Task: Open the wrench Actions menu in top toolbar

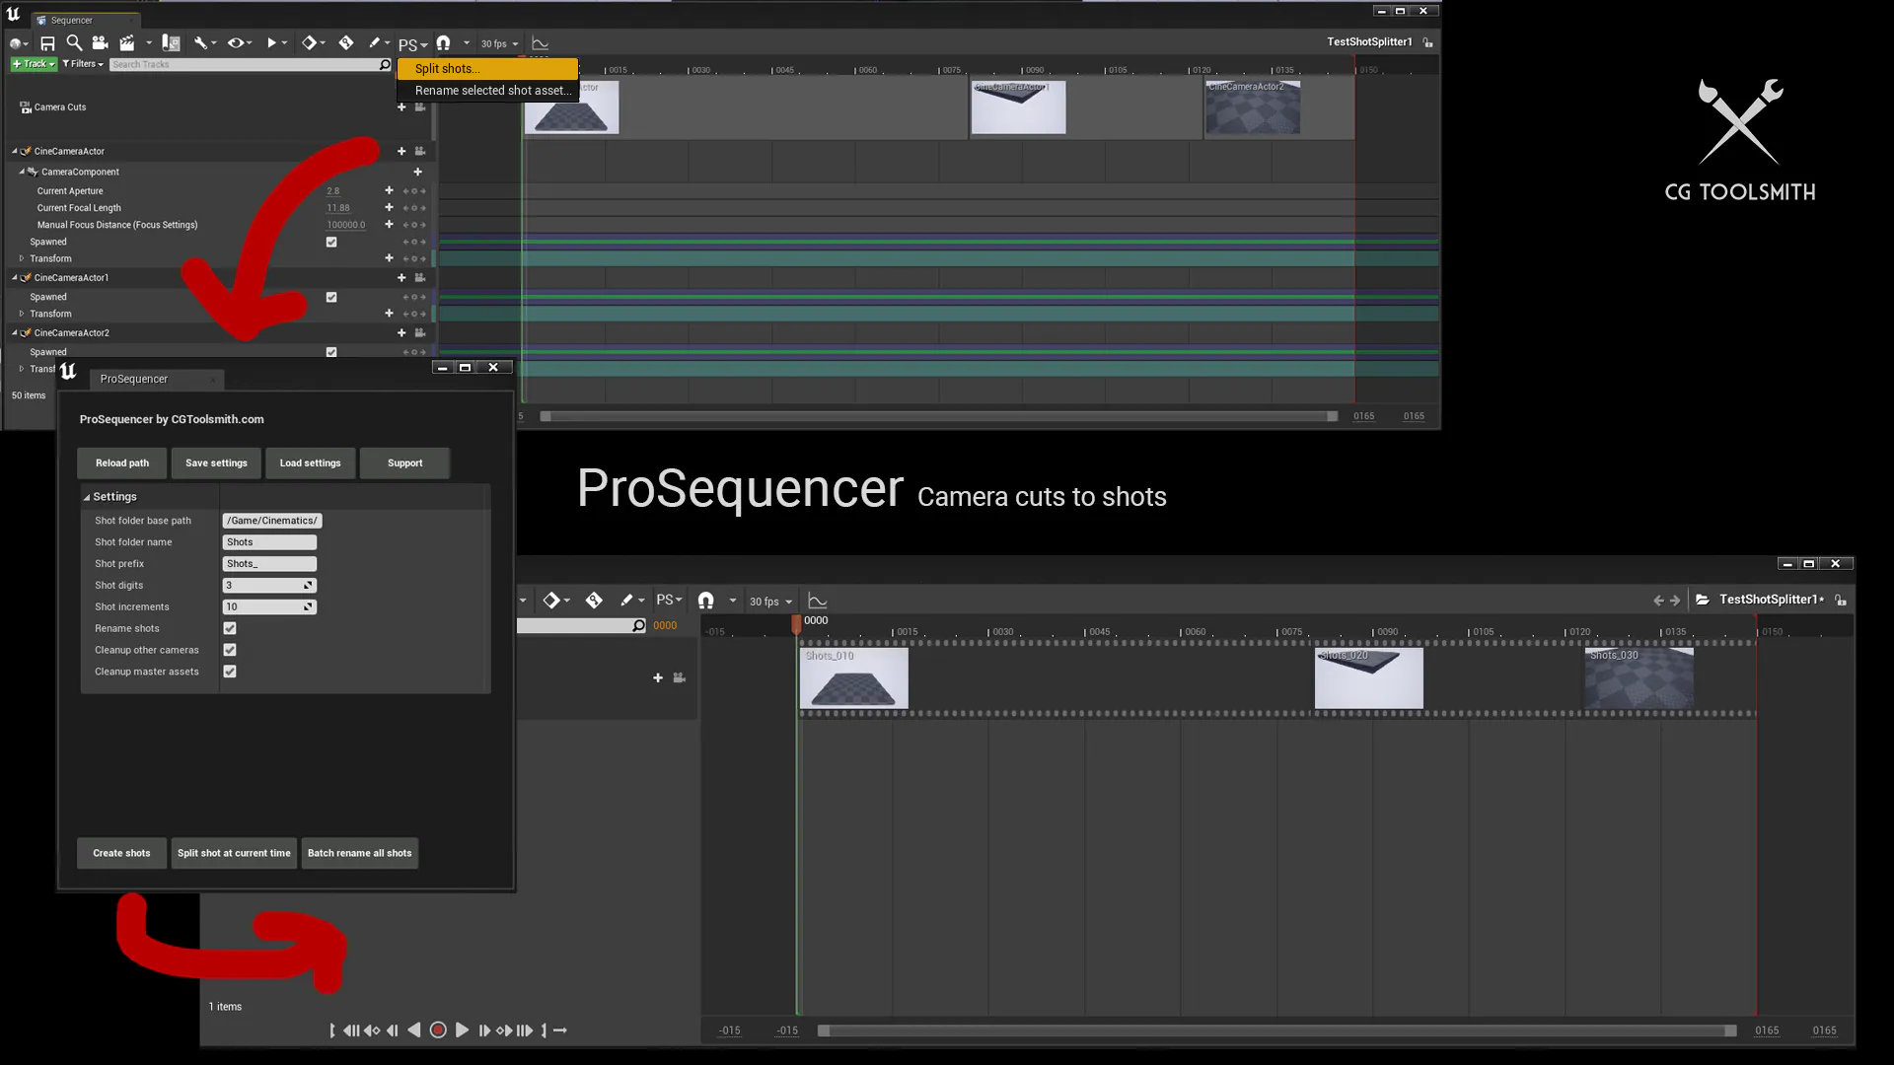Action: pos(203,43)
